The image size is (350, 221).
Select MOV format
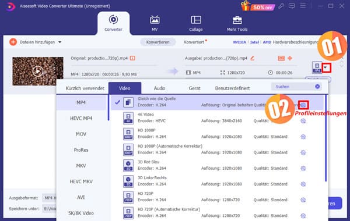tap(81, 134)
